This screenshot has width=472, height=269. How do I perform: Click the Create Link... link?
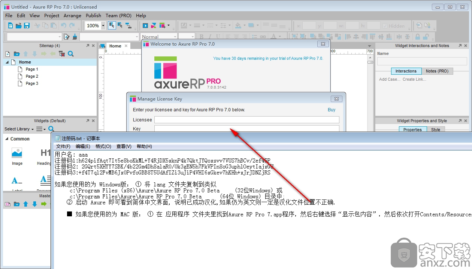(414, 79)
